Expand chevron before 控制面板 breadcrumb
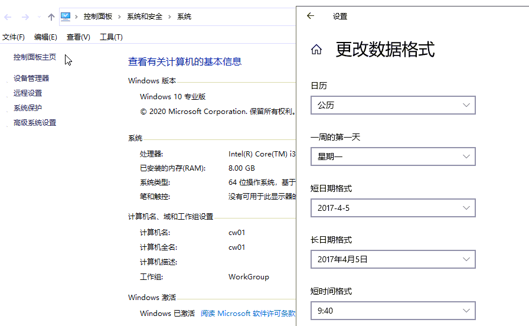This screenshot has height=326, width=529. 76,17
